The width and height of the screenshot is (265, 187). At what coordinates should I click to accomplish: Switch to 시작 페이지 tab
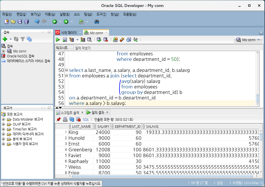[69, 32]
